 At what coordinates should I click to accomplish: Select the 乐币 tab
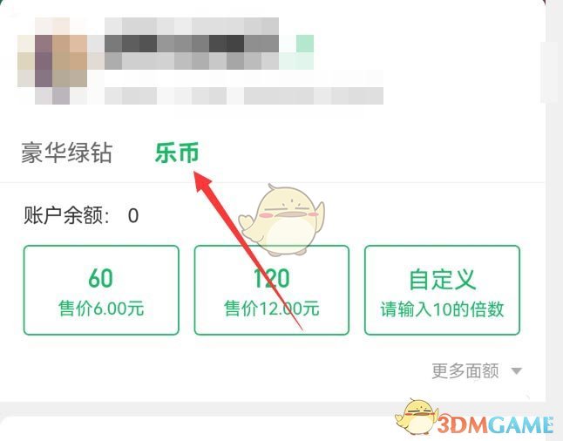177,153
